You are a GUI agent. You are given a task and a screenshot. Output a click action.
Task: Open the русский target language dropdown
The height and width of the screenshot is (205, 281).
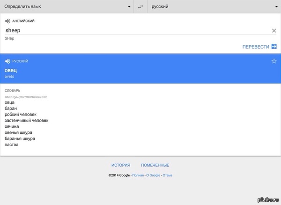214,7
